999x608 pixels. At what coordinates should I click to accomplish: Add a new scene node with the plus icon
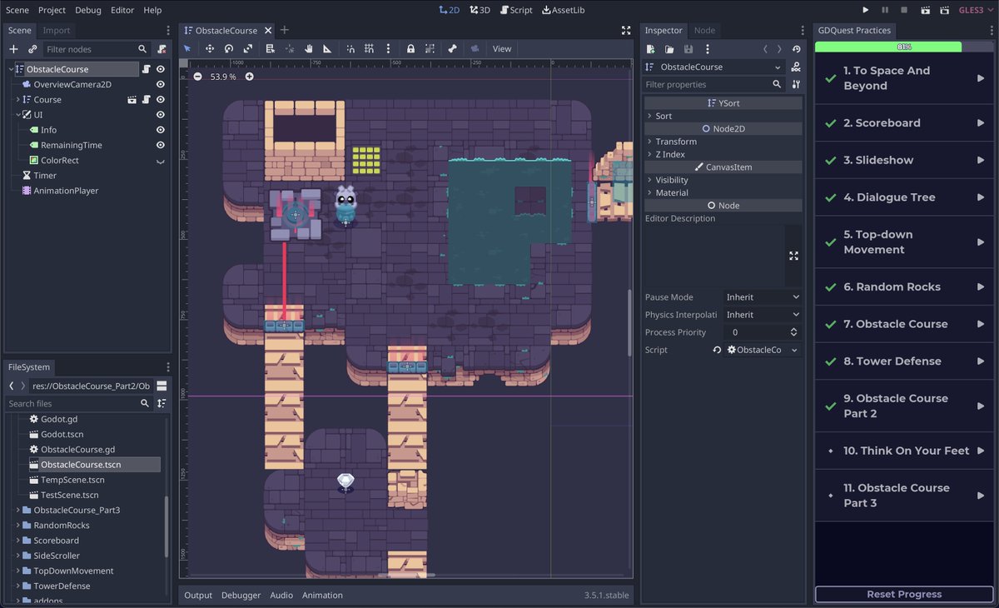coord(13,48)
